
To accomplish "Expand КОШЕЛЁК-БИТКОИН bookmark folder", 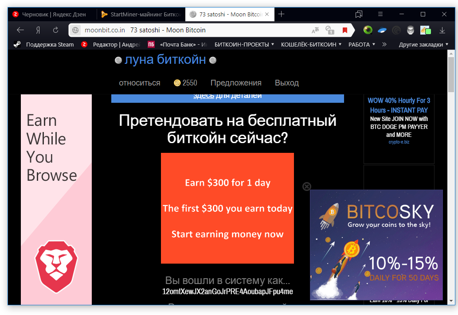I will [311, 44].
